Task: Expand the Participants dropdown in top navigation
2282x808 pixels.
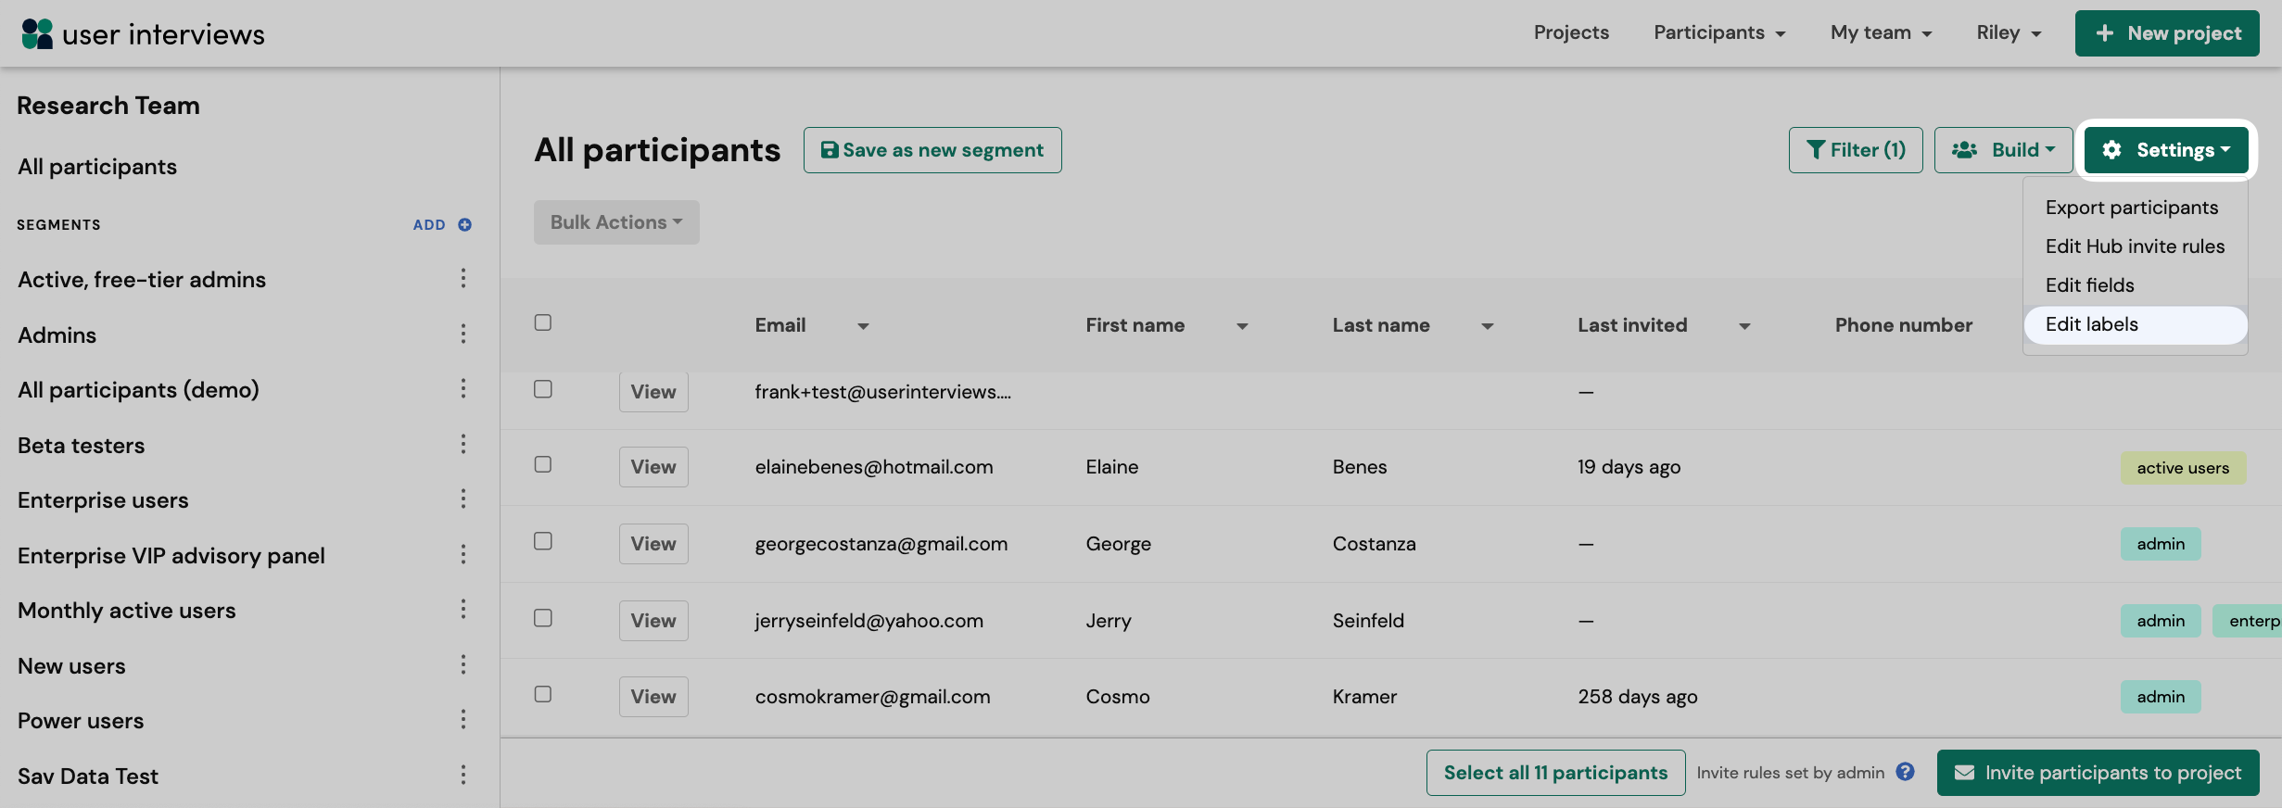Action: (x=1719, y=33)
